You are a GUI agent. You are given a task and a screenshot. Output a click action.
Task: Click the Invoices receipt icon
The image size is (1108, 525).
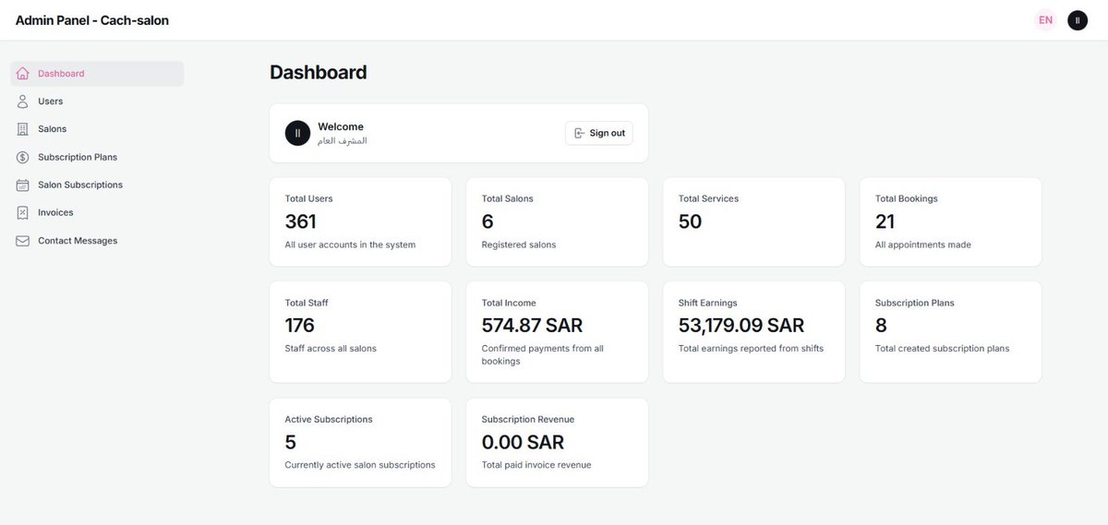pyautogui.click(x=23, y=213)
